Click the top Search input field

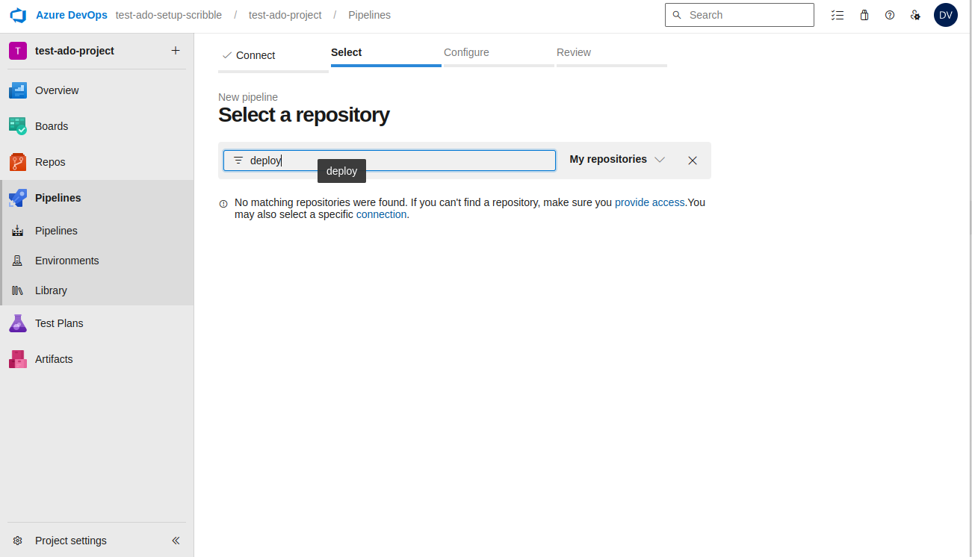click(x=740, y=15)
